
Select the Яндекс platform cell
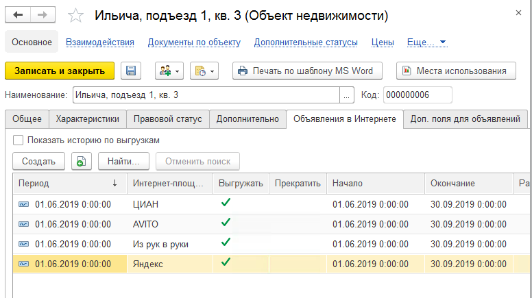(x=170, y=264)
